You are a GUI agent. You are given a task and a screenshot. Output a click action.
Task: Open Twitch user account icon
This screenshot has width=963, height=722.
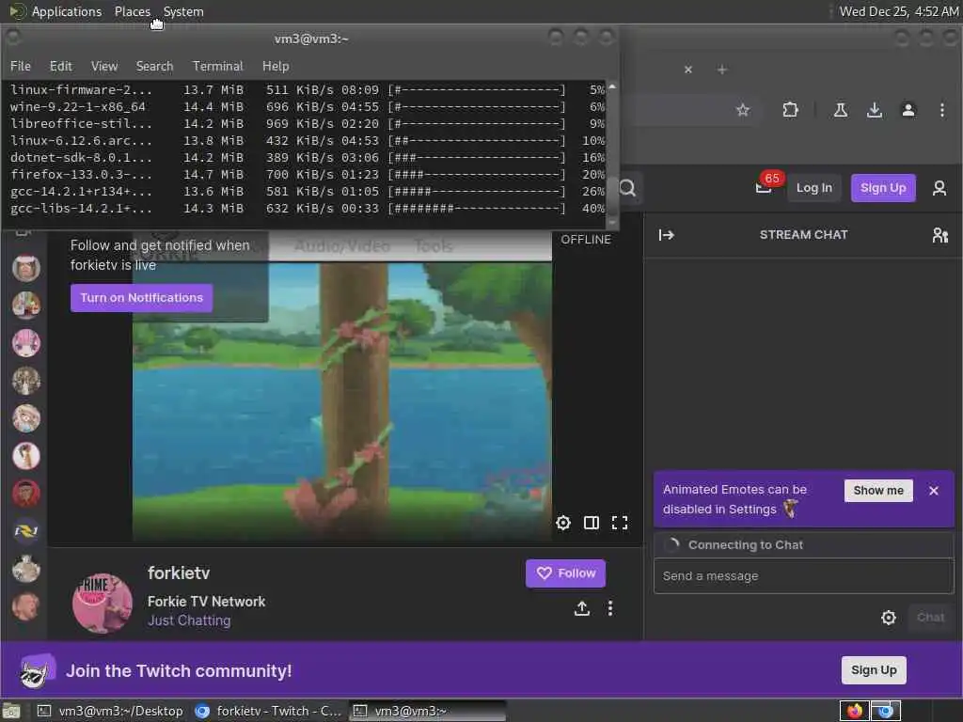(x=939, y=188)
